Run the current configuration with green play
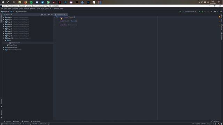Image resolution: width=223 pixels, height=125 pixels. coord(199,11)
